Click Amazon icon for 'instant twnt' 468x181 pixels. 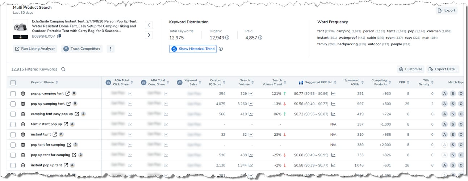coord(61,135)
